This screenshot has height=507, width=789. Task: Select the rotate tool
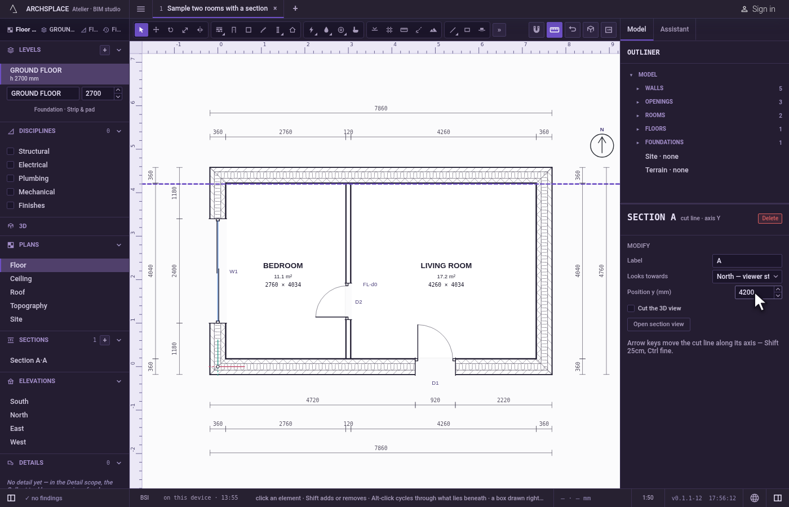171,30
